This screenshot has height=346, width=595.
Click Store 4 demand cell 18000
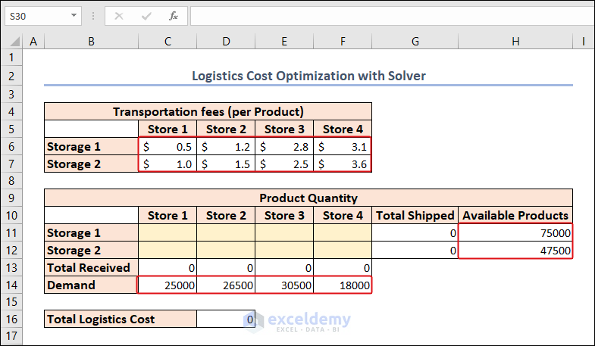343,285
